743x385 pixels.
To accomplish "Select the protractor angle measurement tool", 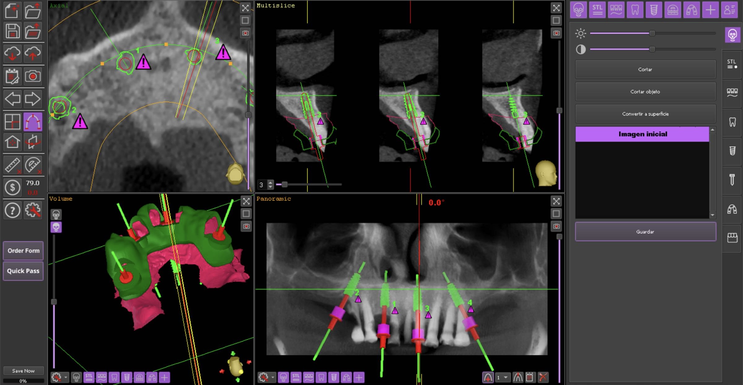I will click(33, 165).
